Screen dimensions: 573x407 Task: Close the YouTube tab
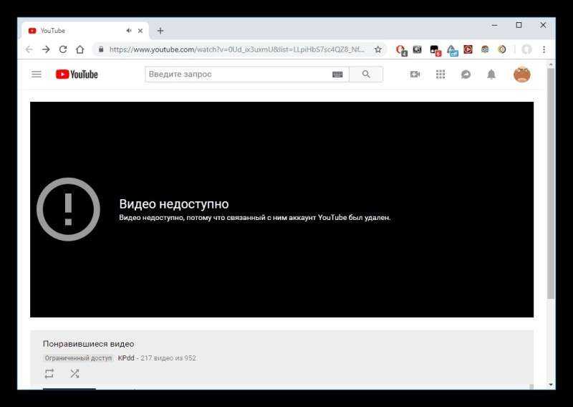140,31
